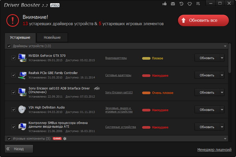
Task: Update the NVIDIA GeForce GTX 570 driver
Action: coord(207,58)
